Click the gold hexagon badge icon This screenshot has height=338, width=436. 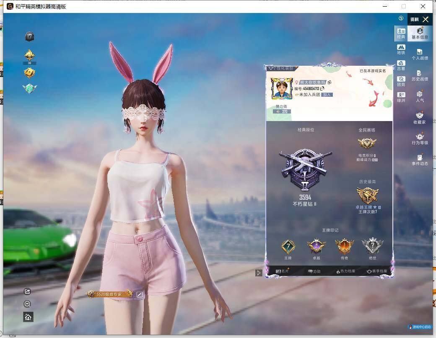click(x=29, y=73)
